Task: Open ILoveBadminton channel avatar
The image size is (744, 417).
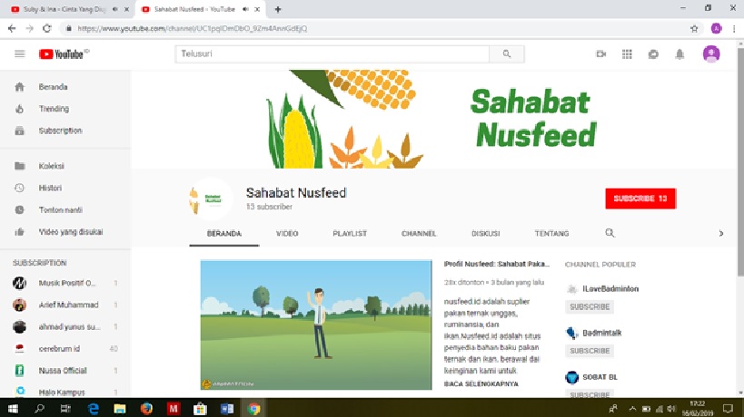Action: [x=571, y=289]
